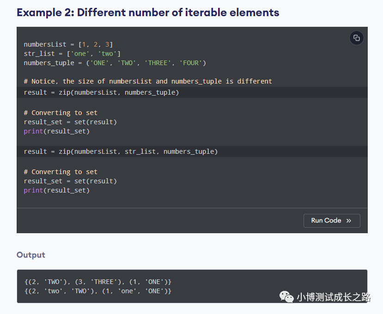Click the first print(result_set) statement

(56, 131)
